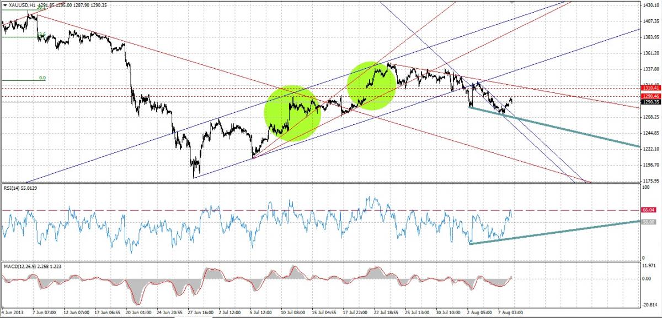Click the 1430.10 price scale value
This screenshot has height=318, width=662.
pyautogui.click(x=650, y=5)
